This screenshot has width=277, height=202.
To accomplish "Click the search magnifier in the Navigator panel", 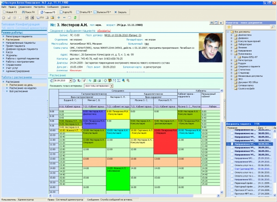I will click(x=273, y=27).
